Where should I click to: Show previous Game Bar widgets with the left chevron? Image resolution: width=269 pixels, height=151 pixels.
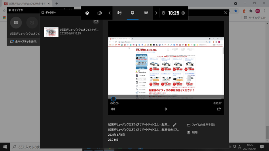coord(110,13)
